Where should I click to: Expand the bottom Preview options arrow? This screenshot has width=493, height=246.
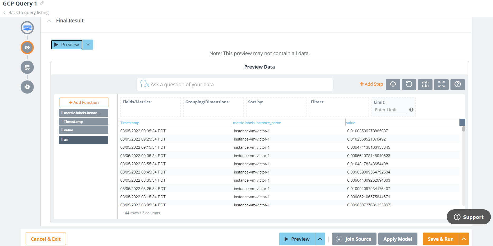[x=320, y=239]
